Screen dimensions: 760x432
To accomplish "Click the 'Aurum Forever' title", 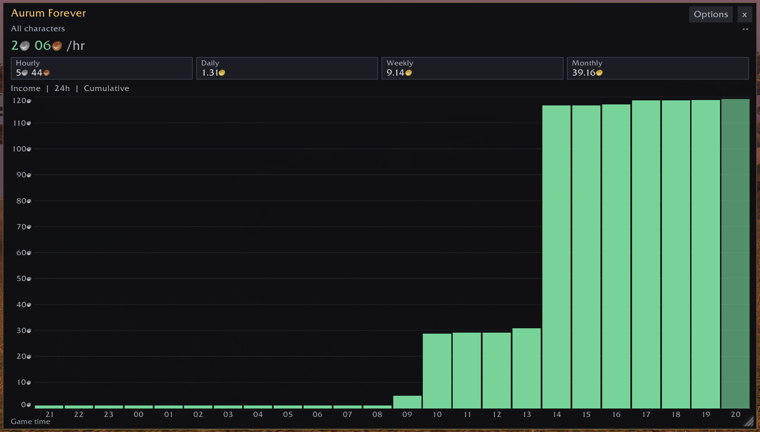I will tap(49, 13).
